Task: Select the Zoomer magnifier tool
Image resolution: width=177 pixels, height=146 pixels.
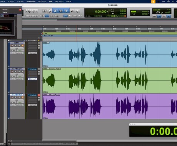Action: 49,11
